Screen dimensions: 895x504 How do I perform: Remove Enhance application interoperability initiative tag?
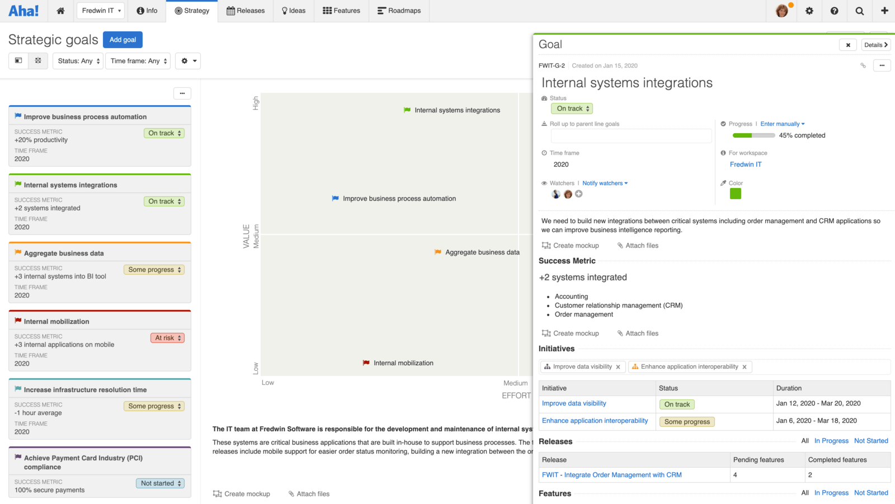pyautogui.click(x=745, y=367)
